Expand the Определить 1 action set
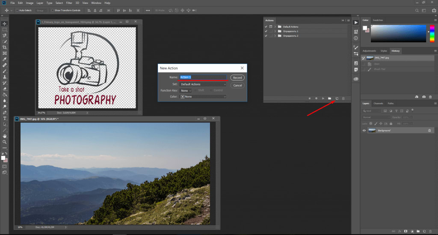Viewport: 438px width, 235px height. [275, 31]
